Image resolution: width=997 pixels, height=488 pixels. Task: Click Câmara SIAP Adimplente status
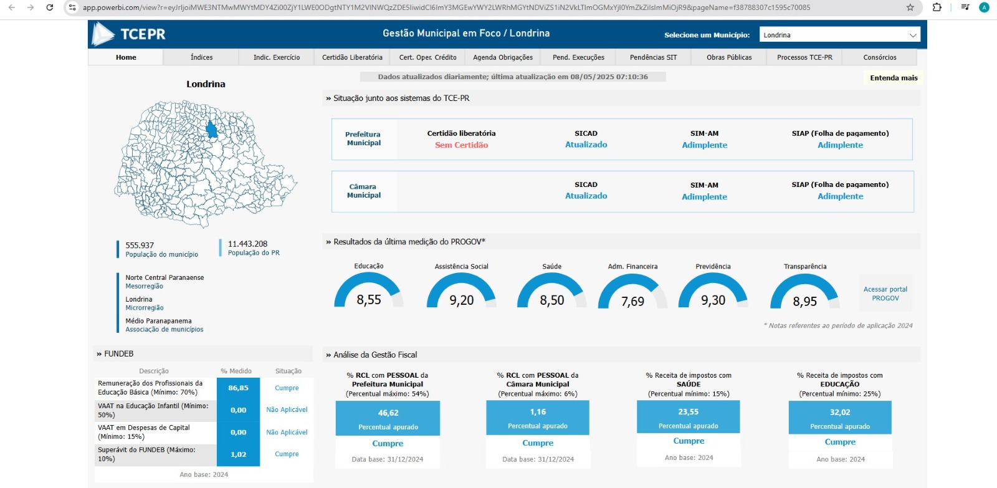841,196
